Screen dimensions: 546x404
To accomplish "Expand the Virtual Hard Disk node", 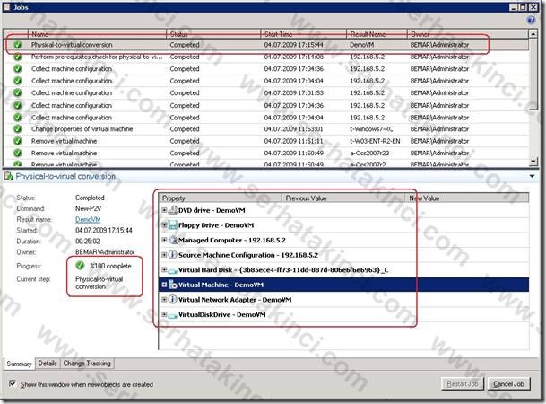I will point(164,270).
